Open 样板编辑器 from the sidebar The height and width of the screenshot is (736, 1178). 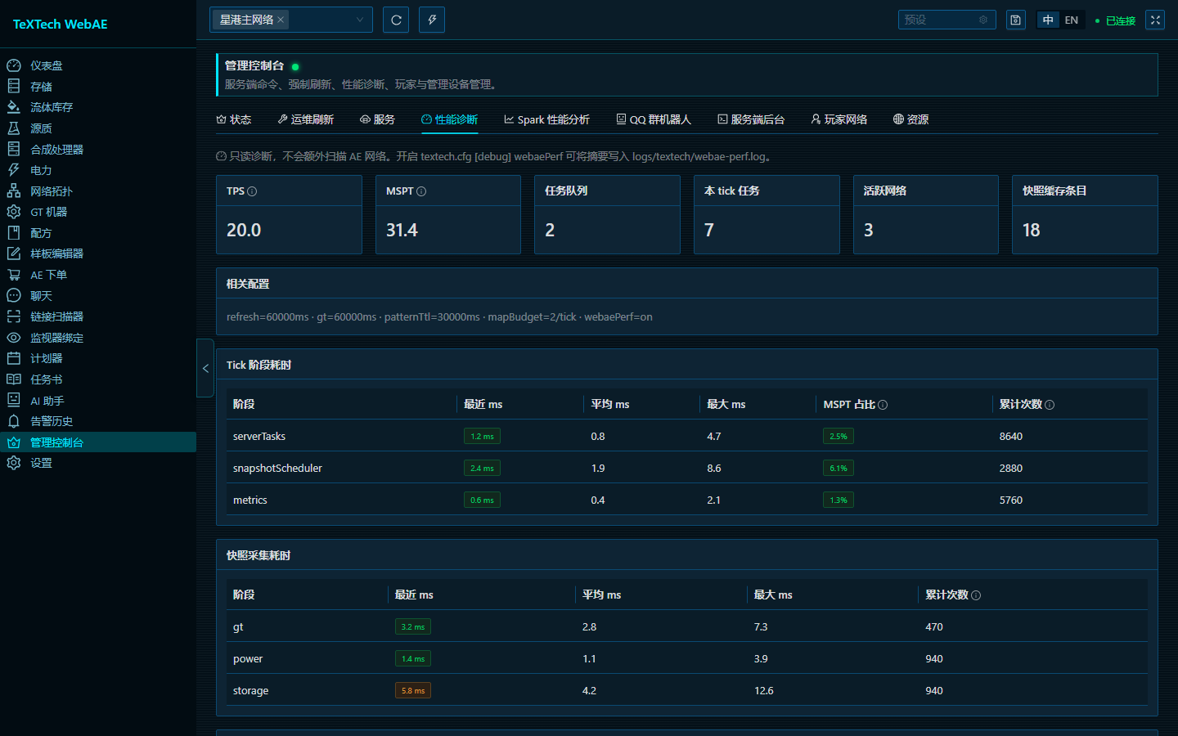click(x=98, y=254)
